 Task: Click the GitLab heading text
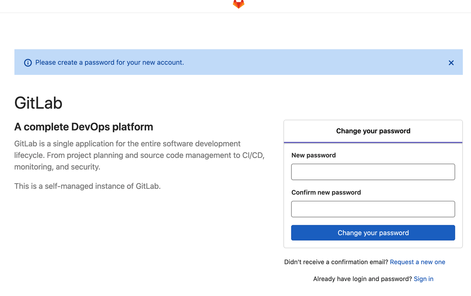[x=38, y=103]
